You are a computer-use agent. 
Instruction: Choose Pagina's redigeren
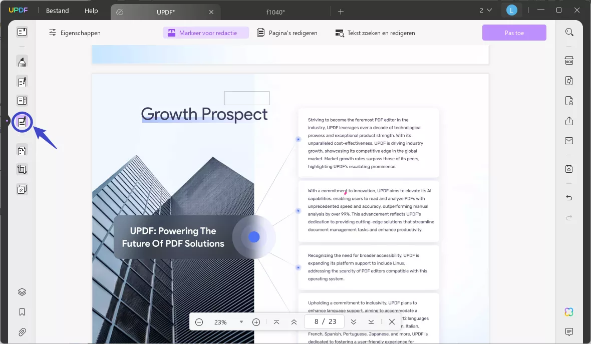click(287, 33)
